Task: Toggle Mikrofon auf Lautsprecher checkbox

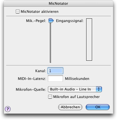Action: 50,97
